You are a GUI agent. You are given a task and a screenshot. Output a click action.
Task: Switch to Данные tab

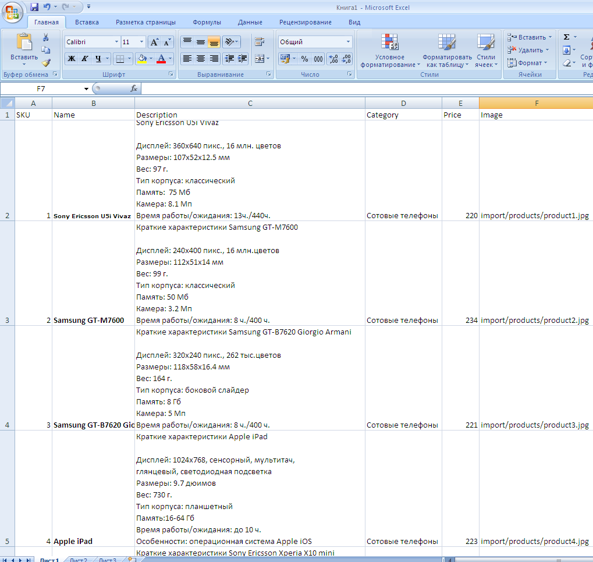(250, 22)
